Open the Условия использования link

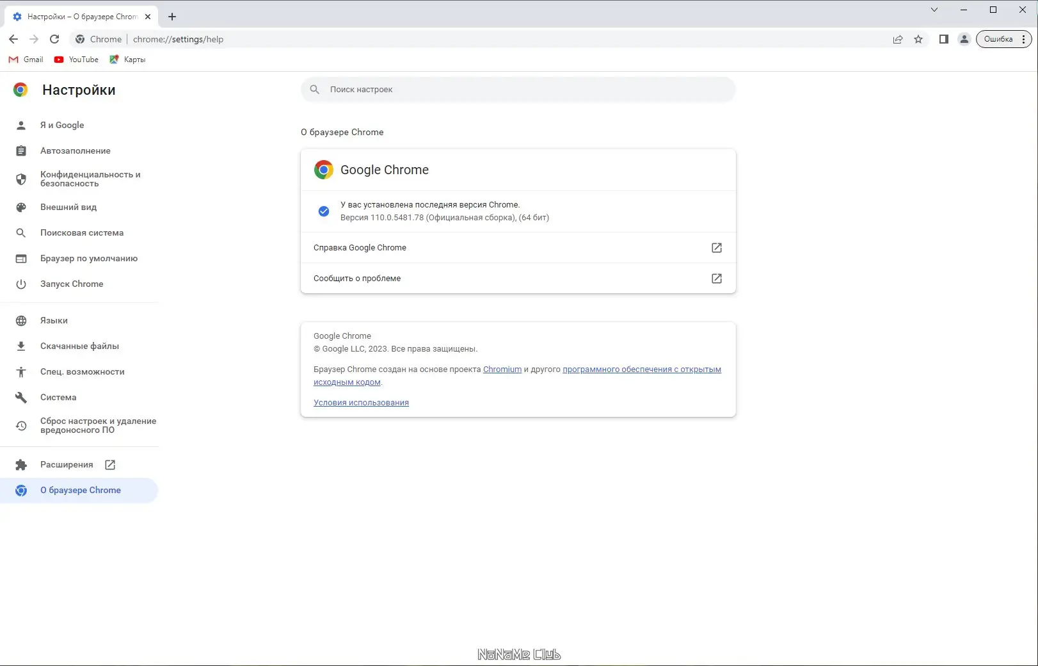coord(361,403)
